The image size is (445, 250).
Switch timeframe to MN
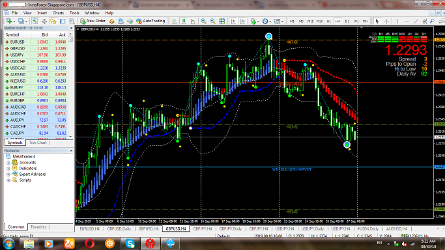click(x=366, y=21)
